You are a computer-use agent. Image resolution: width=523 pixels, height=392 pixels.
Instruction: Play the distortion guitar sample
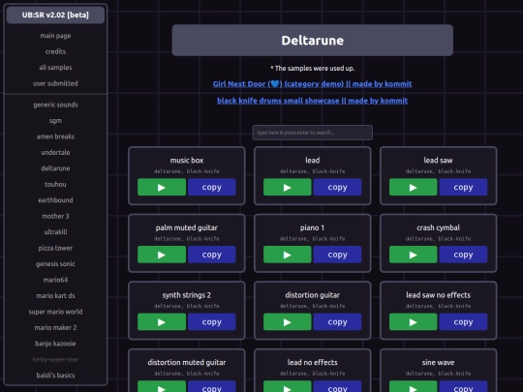click(x=288, y=321)
